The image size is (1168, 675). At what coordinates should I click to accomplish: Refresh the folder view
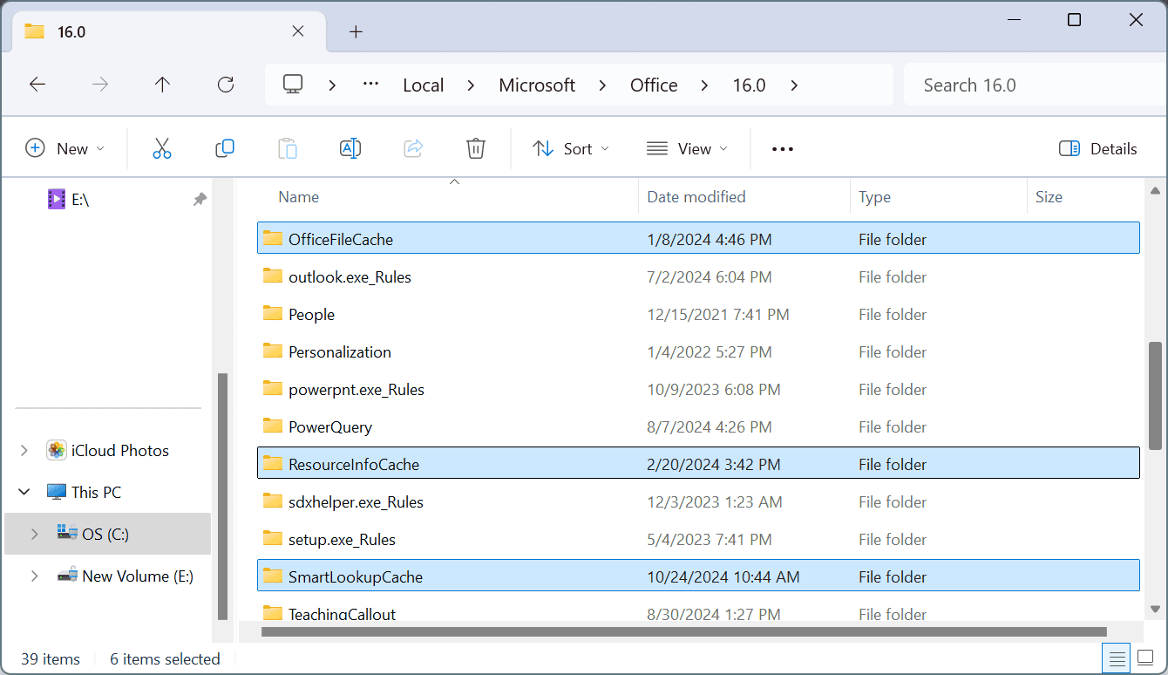(x=226, y=85)
